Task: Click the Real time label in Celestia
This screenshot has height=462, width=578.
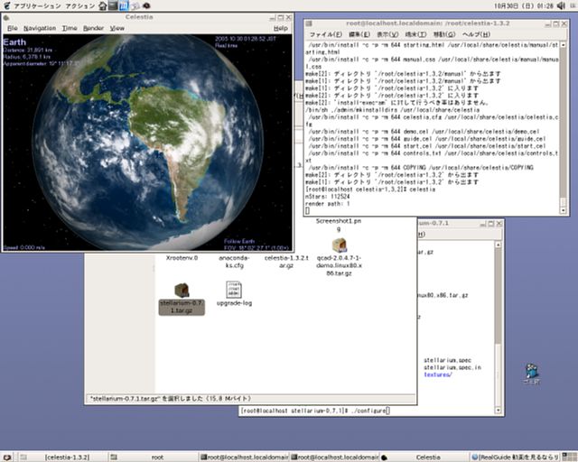Action: click(227, 46)
